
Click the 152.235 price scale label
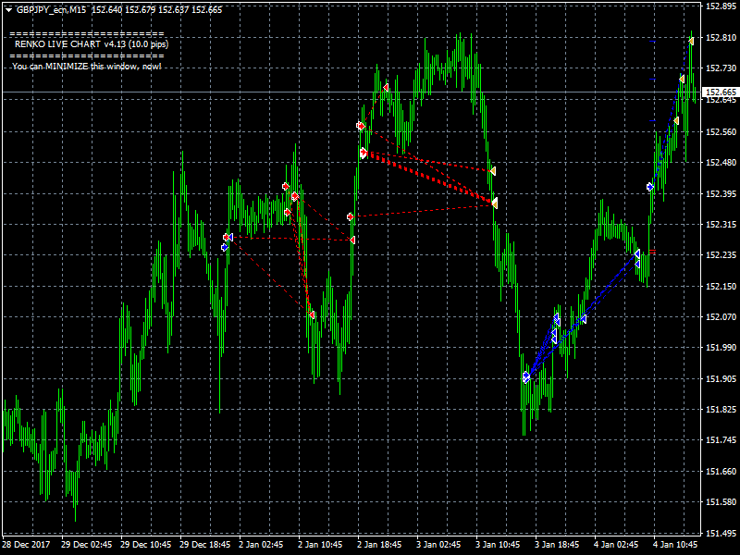[721, 255]
